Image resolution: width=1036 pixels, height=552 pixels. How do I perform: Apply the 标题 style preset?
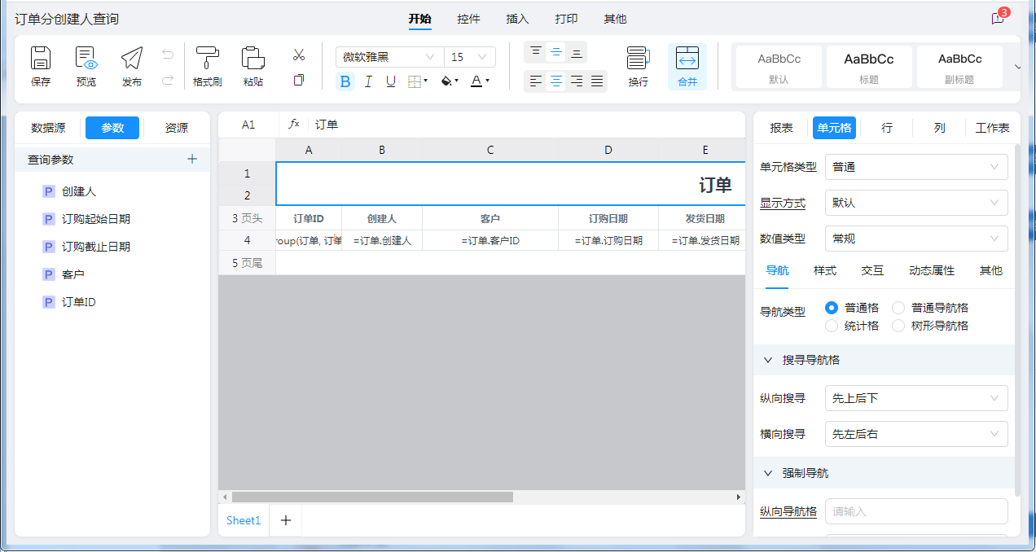point(868,67)
